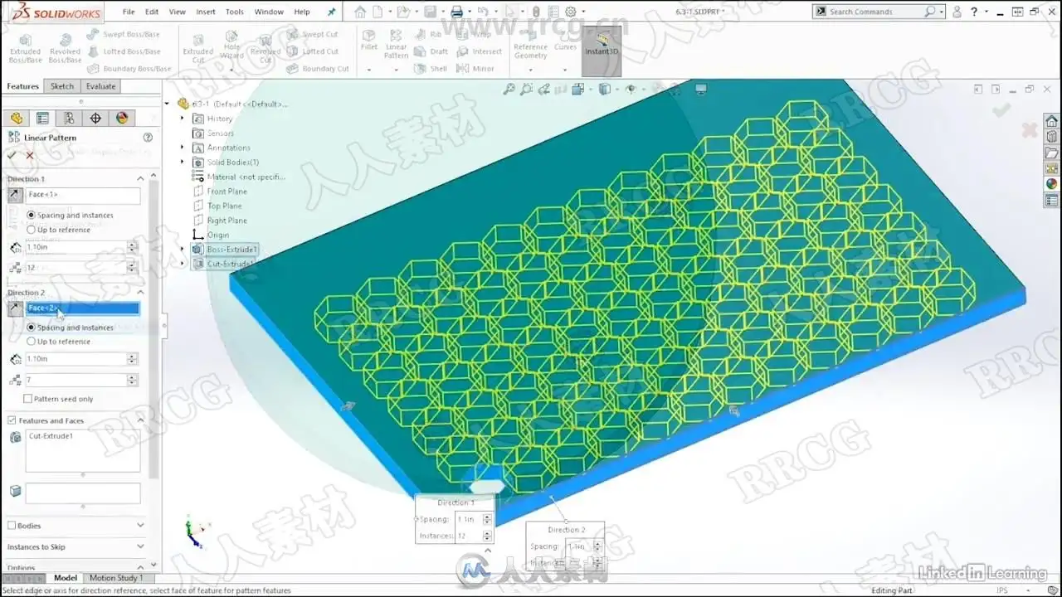Select the Mirror tool
Image resolution: width=1062 pixels, height=597 pixels.
point(476,69)
